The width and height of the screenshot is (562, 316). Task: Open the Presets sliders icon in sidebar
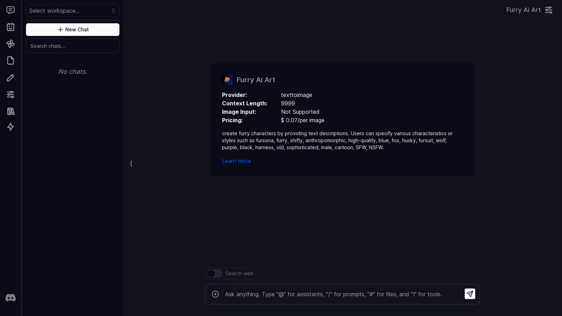(x=10, y=94)
